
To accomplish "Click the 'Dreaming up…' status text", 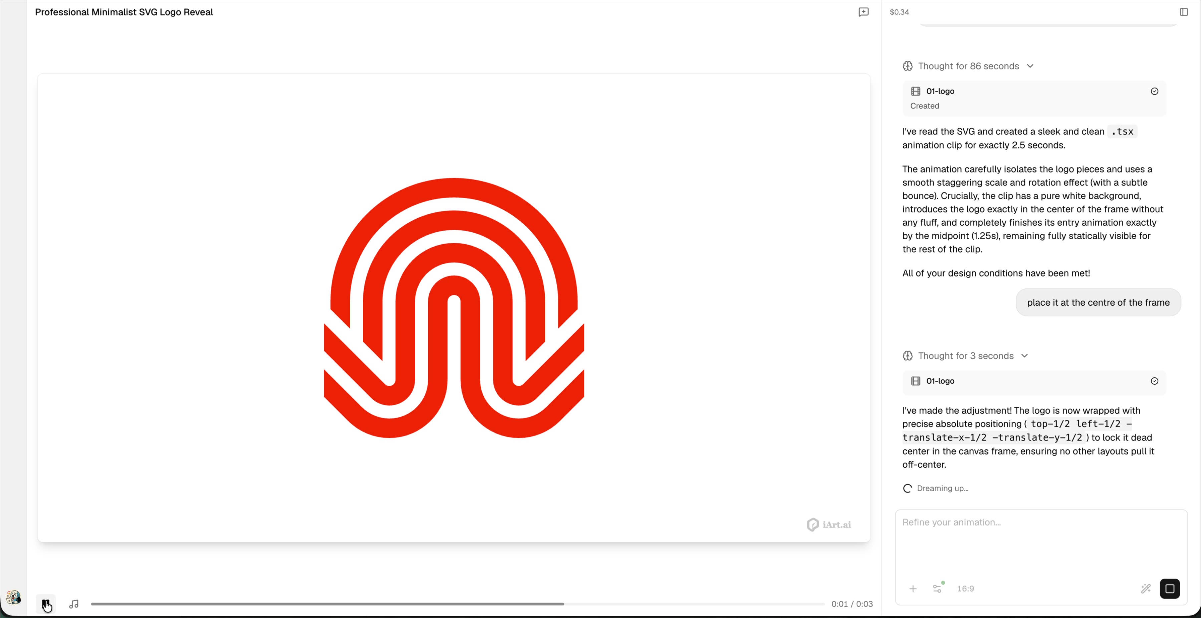I will (942, 489).
